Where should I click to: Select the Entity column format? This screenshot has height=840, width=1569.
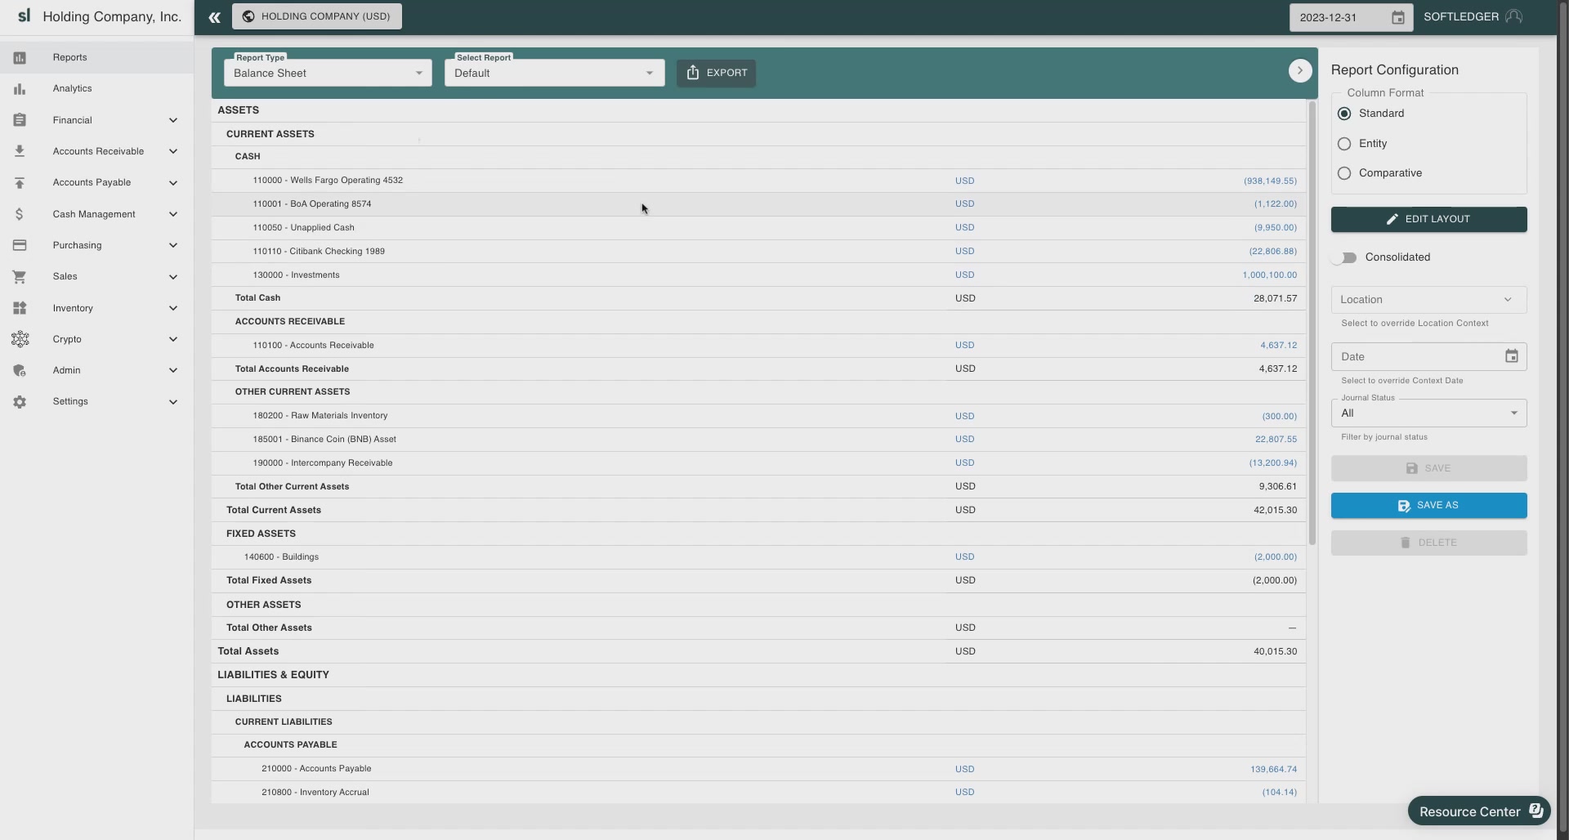tap(1344, 144)
